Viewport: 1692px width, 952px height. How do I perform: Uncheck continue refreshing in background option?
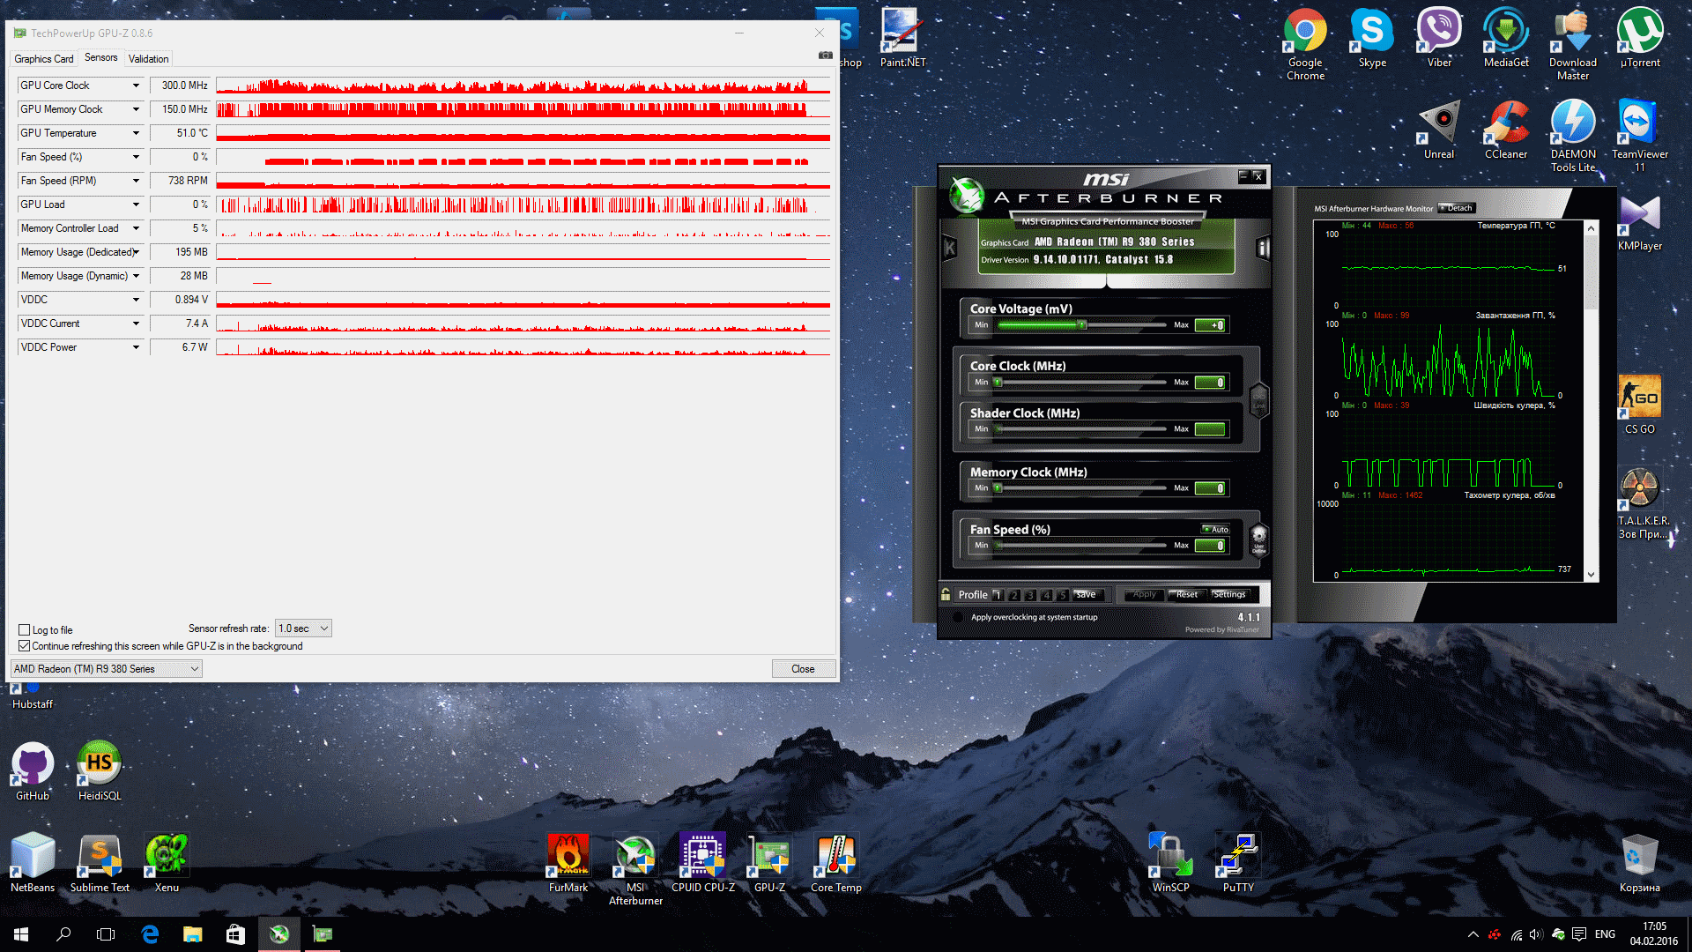25,646
